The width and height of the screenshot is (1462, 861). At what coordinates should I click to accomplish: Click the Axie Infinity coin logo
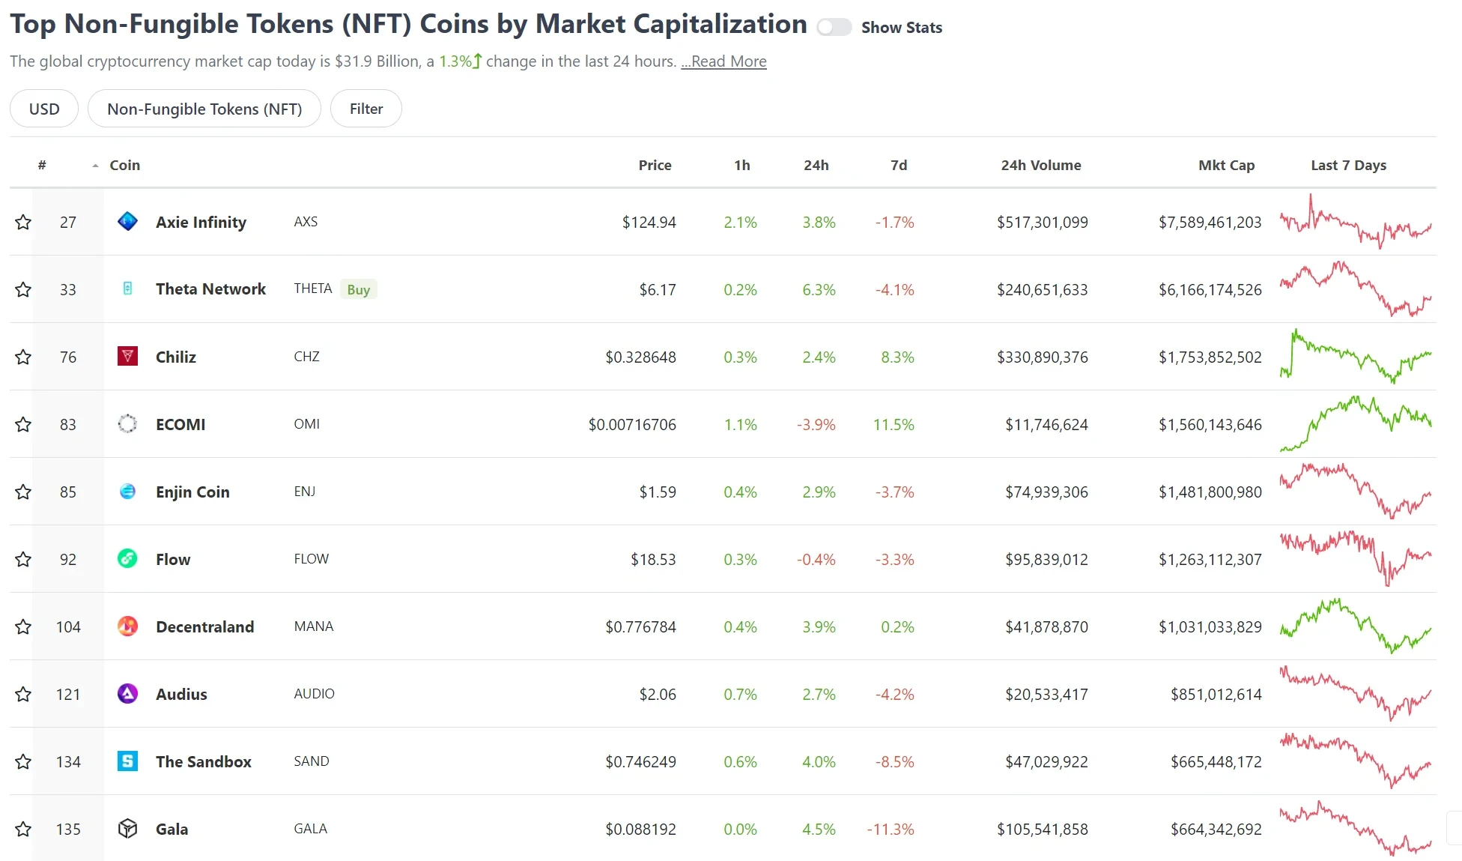127,222
